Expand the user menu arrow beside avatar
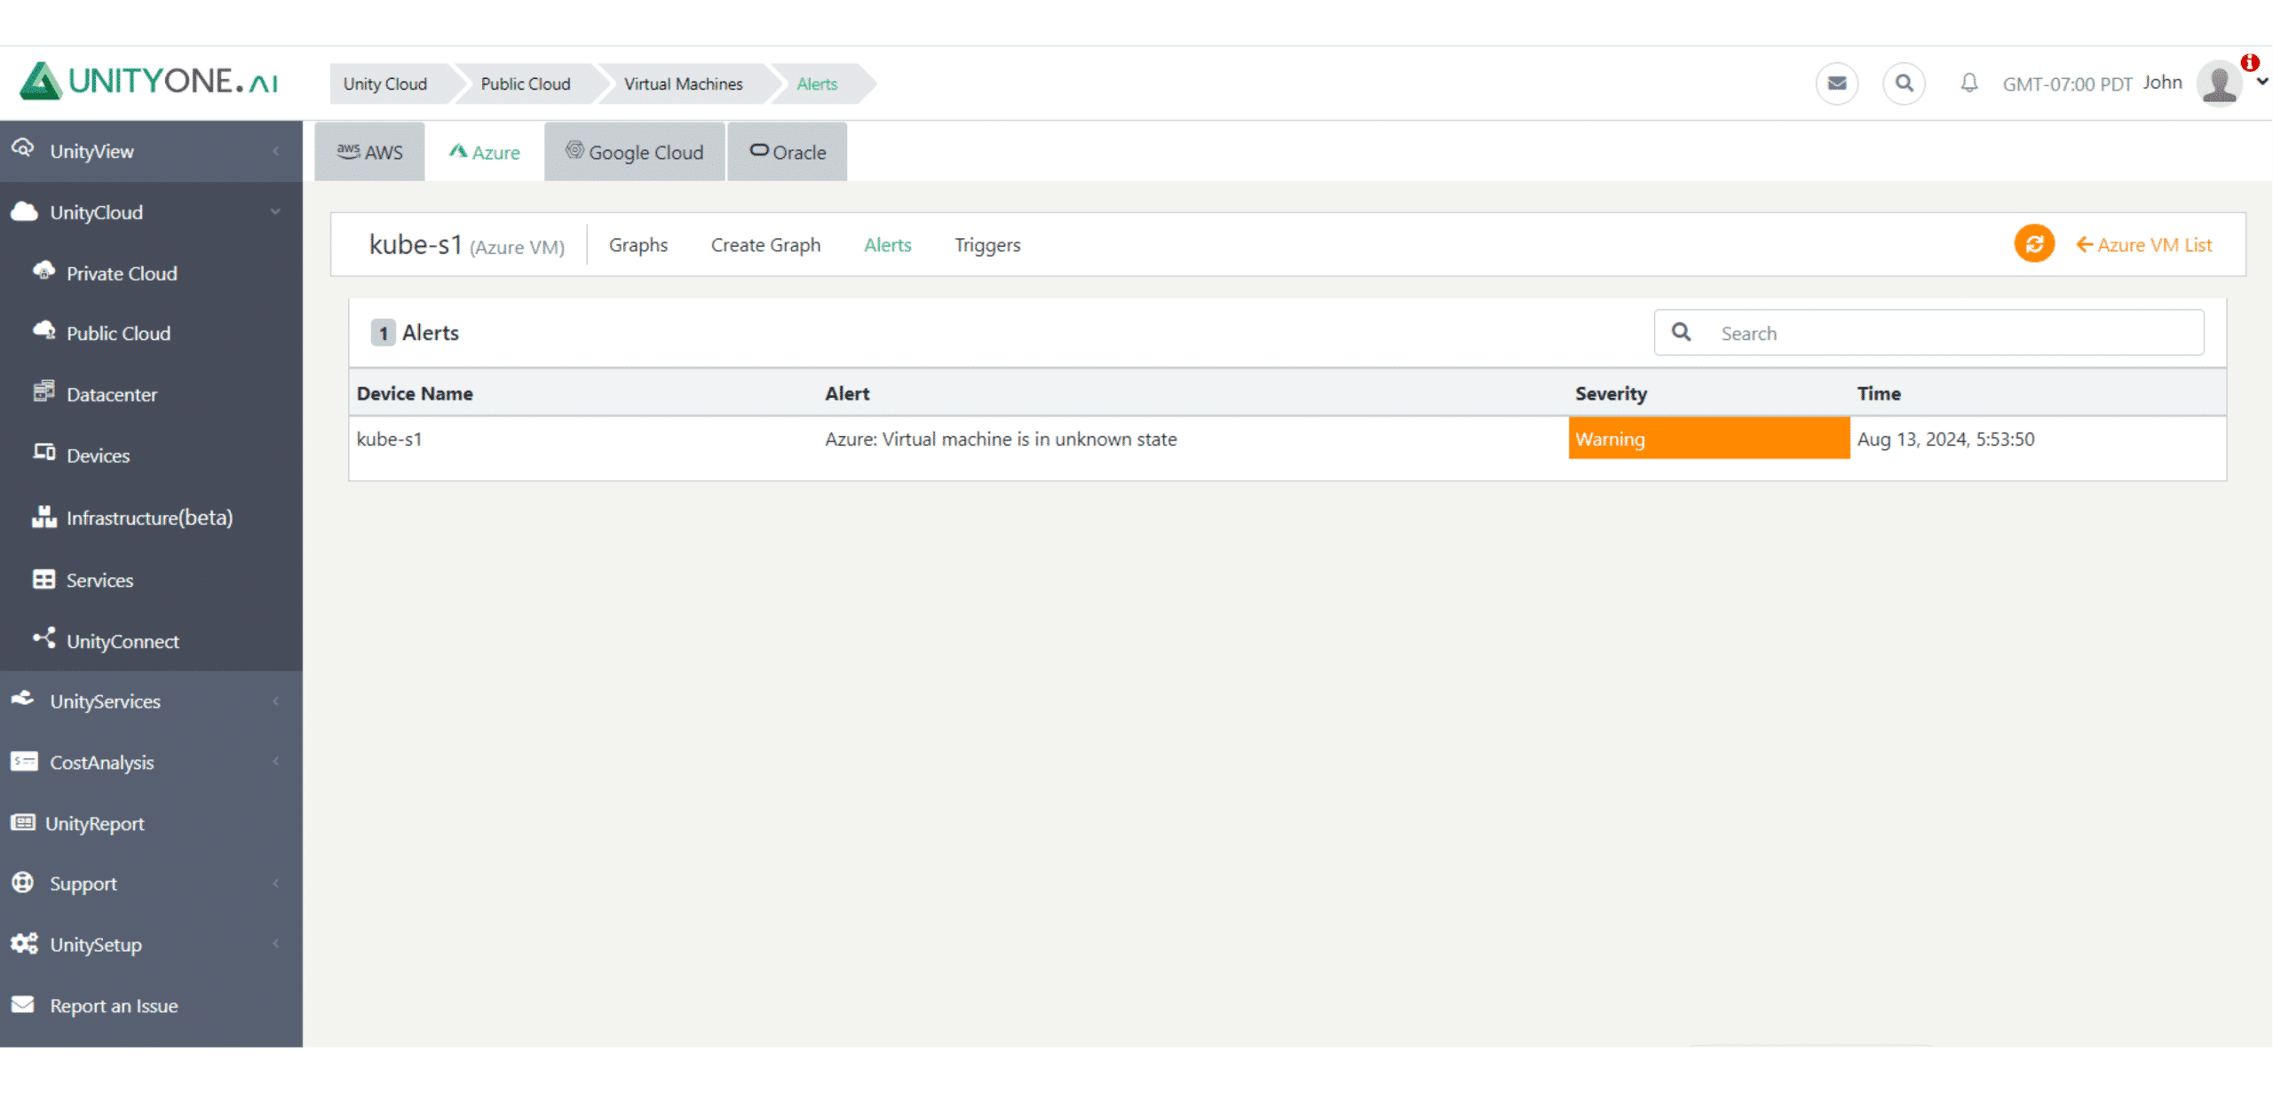The height and width of the screenshot is (1093, 2273). 2262,82
